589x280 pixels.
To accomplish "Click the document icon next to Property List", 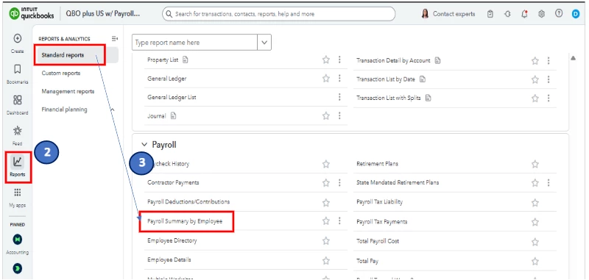I will pos(186,60).
